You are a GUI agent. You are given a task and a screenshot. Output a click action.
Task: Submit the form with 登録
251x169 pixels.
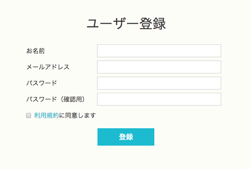[126, 137]
